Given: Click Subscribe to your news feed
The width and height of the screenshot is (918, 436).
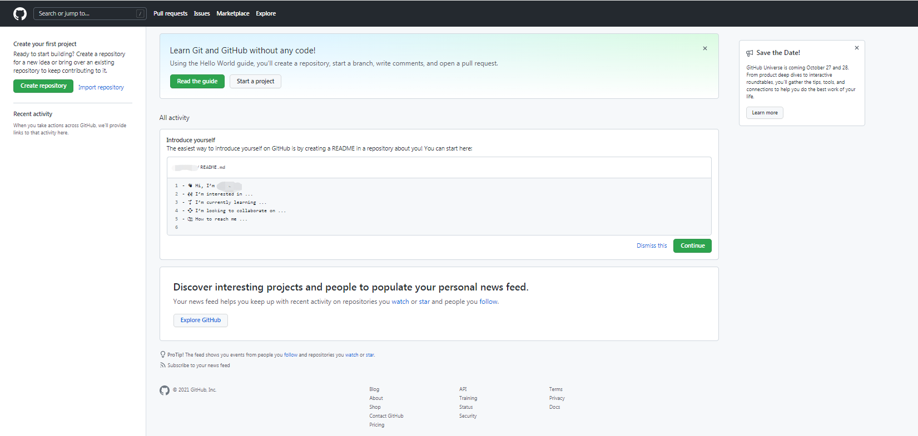Looking at the screenshot, I should pos(199,365).
